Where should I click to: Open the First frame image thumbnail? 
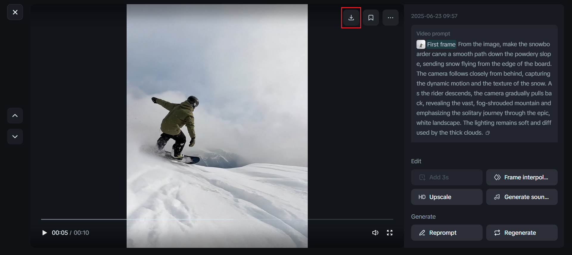421,44
